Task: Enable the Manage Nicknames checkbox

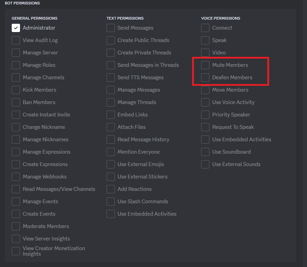Action: click(16, 140)
